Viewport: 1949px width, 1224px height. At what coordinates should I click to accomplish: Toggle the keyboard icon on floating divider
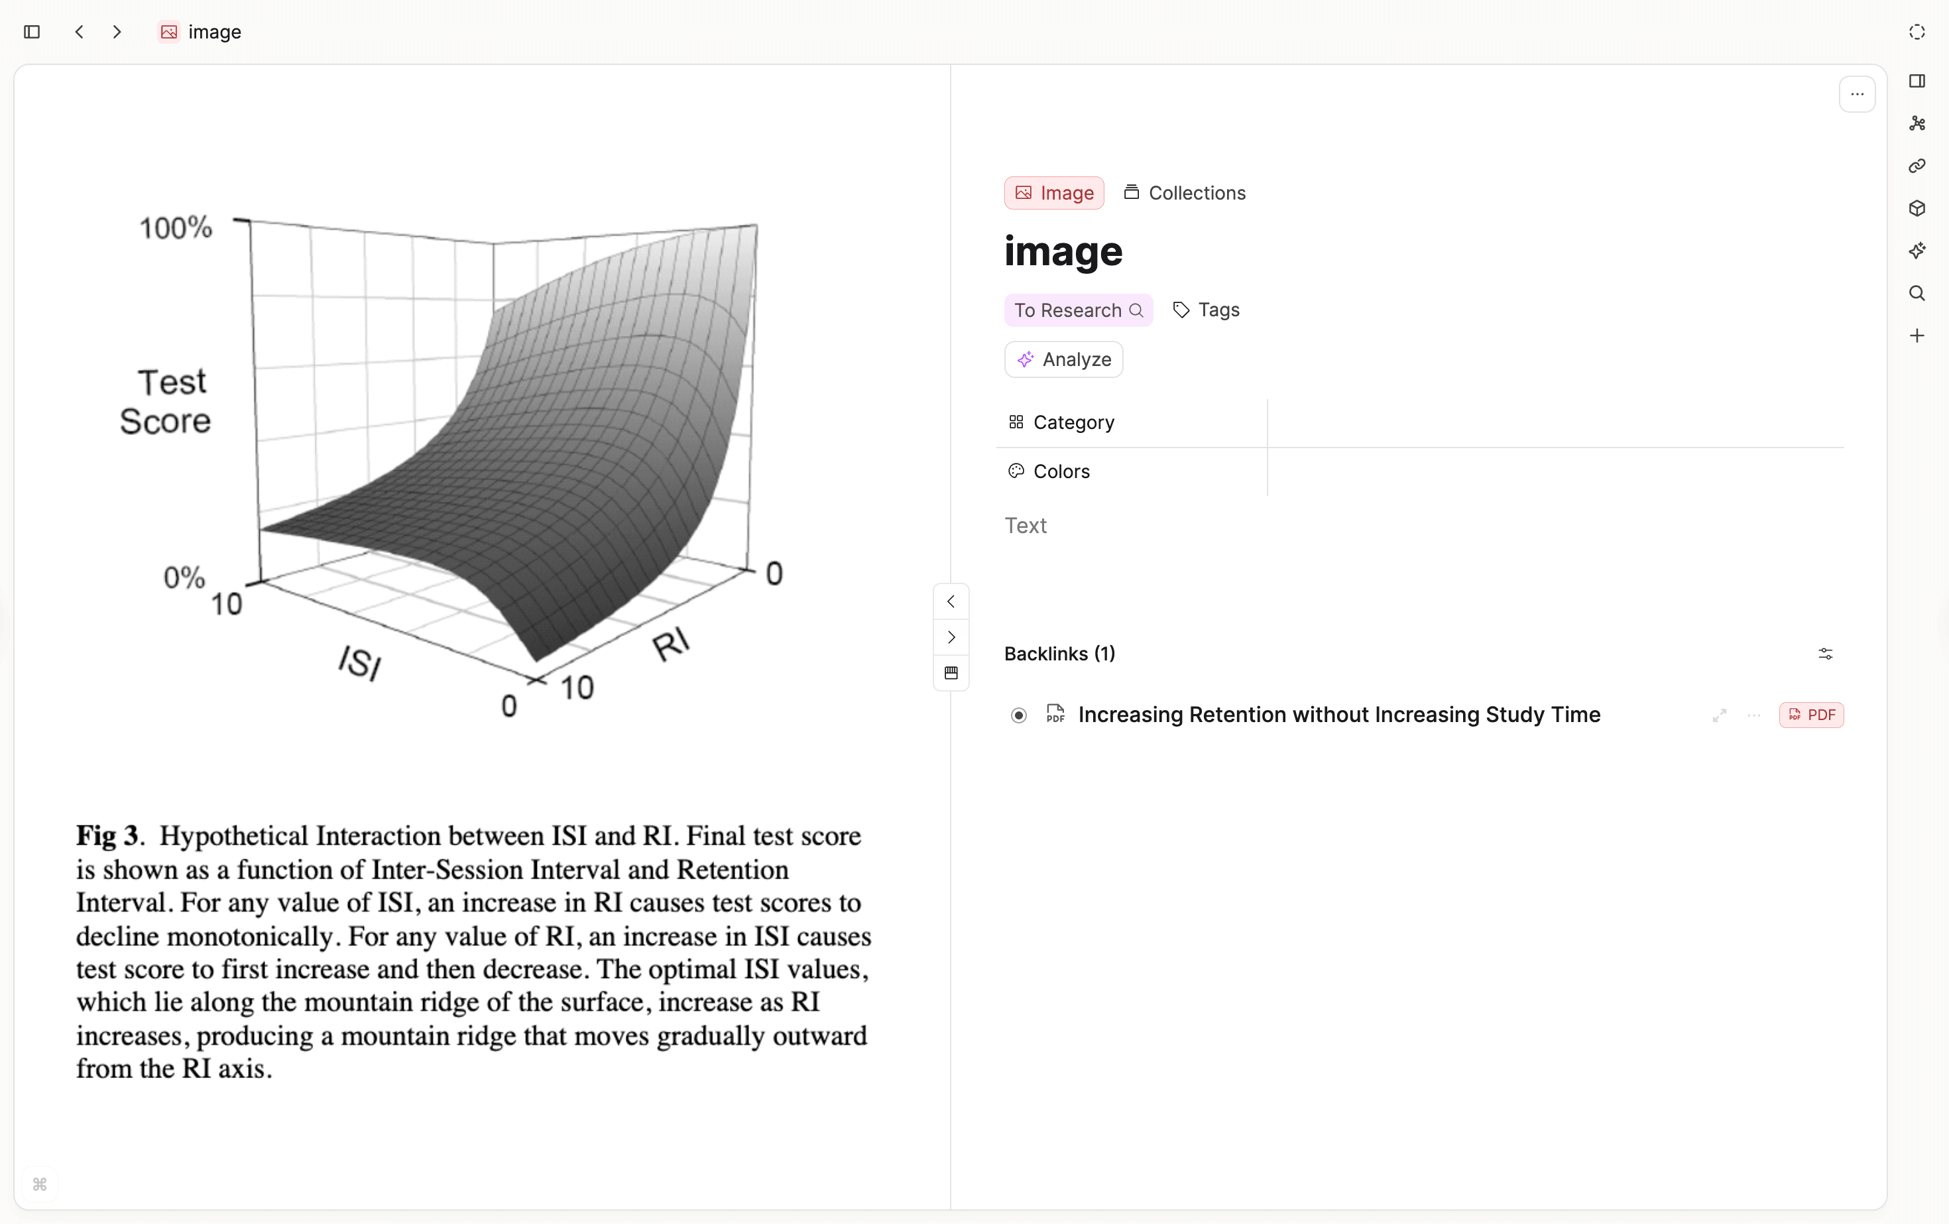click(x=951, y=672)
